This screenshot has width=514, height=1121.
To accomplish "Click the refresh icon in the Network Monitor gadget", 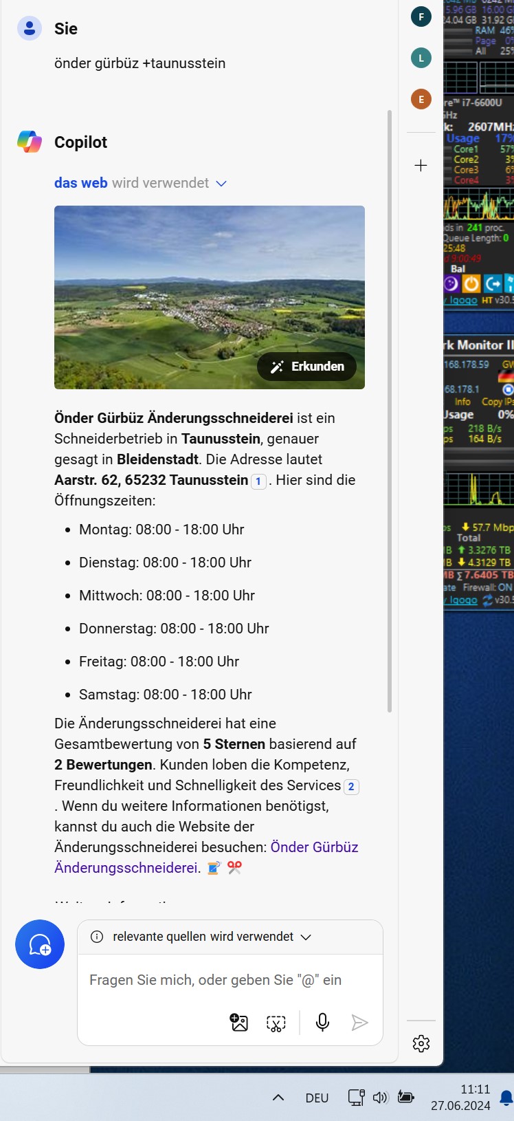I will coord(487,600).
